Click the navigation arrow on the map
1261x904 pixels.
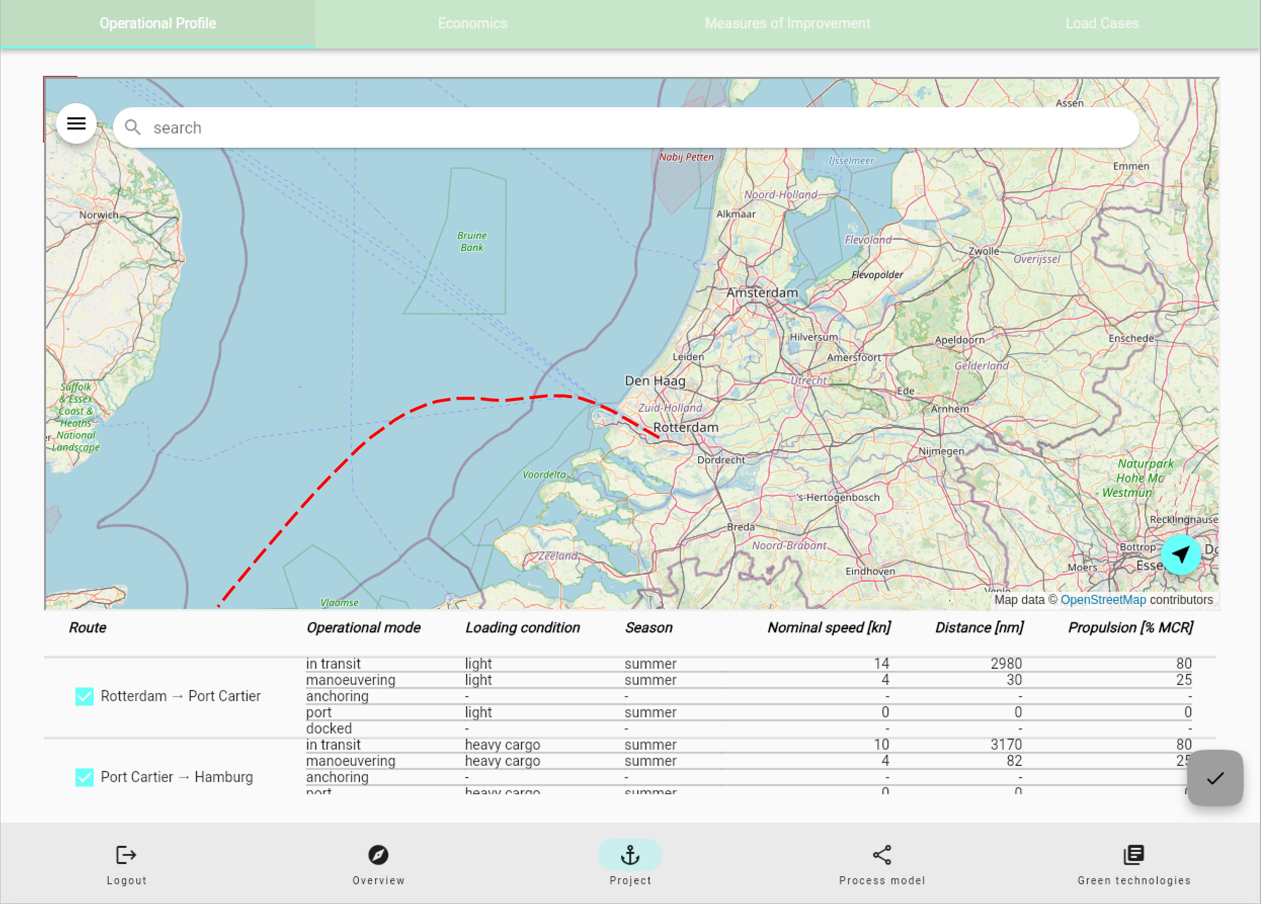1181,554
